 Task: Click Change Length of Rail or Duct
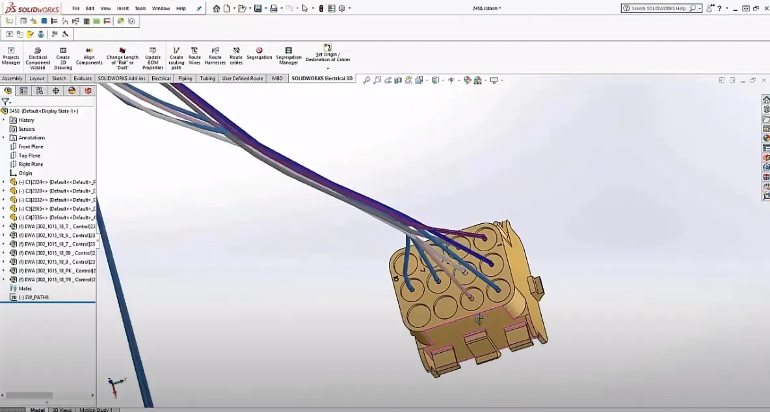[122, 58]
